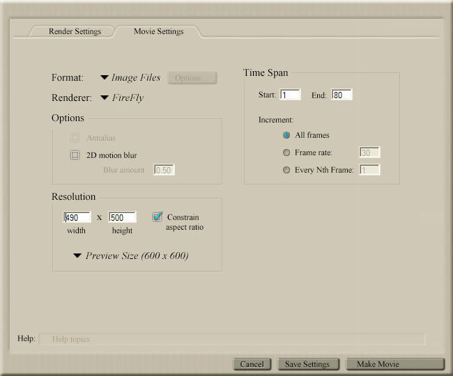Image resolution: width=453 pixels, height=376 pixels.
Task: Select the Every Nth Frame option
Action: click(x=286, y=170)
